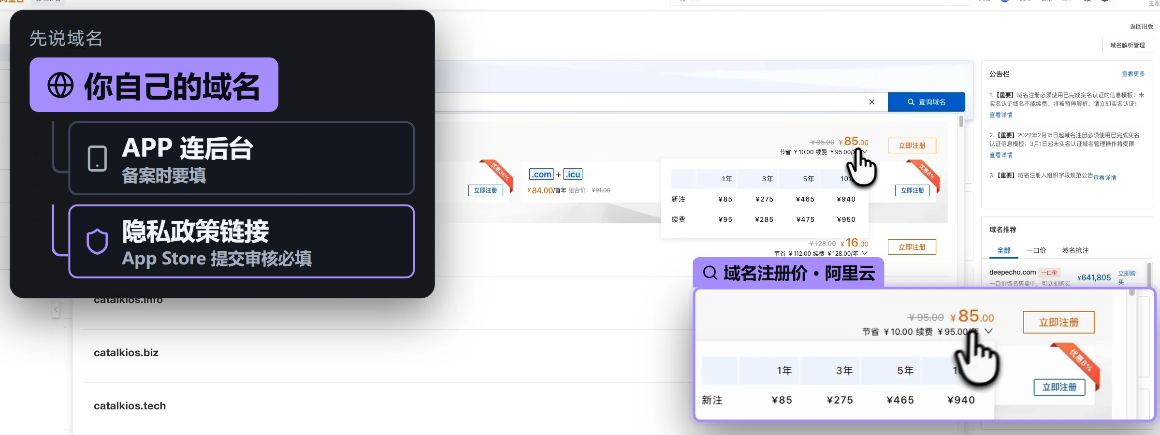Register the ¥16.00 domain with its 立即注册 button

point(912,247)
